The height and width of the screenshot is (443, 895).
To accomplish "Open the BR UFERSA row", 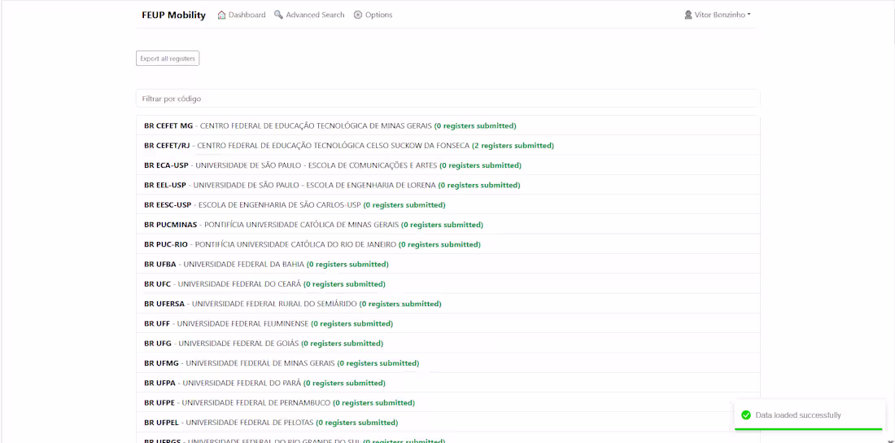I will coord(448,304).
